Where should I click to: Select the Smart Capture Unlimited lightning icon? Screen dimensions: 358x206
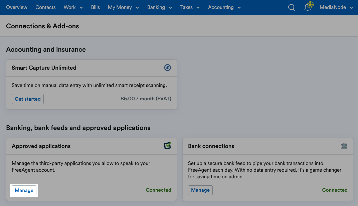point(167,68)
